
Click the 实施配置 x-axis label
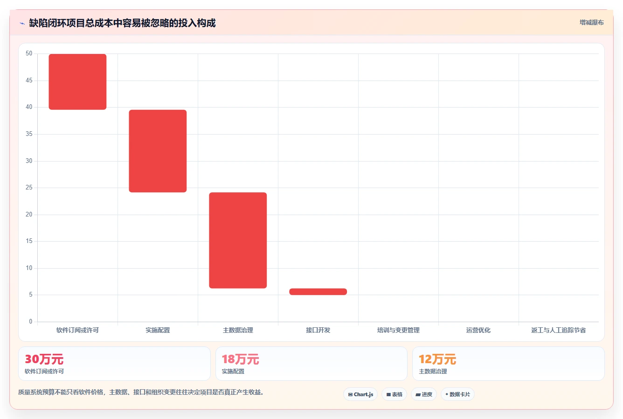pyautogui.click(x=158, y=330)
